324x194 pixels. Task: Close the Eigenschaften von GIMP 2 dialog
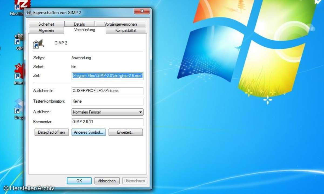click(142, 12)
